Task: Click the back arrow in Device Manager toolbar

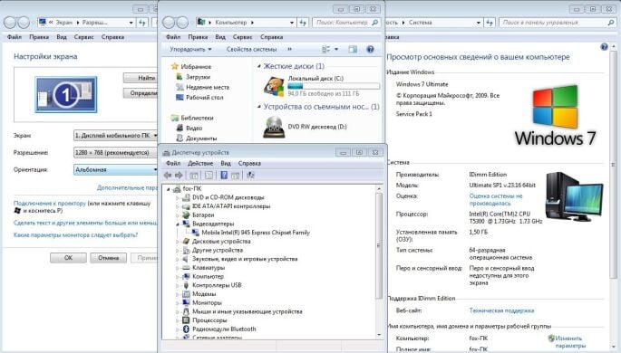Action: (168, 175)
